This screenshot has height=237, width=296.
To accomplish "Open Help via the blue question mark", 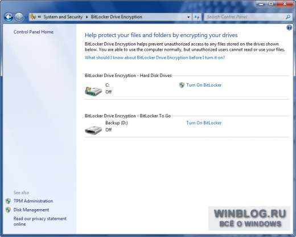I will pos(289,28).
